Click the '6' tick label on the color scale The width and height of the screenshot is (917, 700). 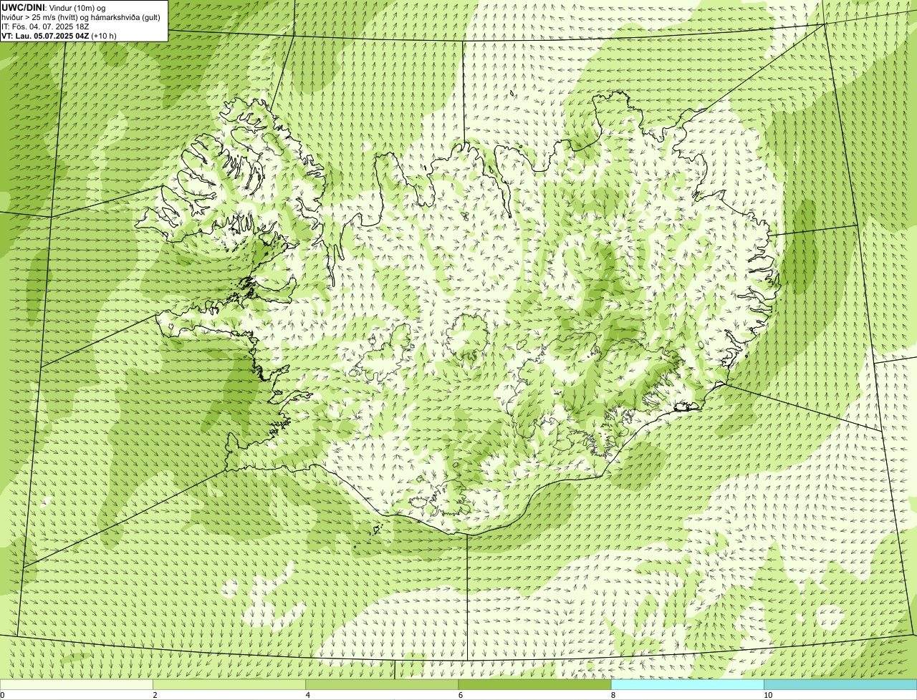pyautogui.click(x=461, y=695)
